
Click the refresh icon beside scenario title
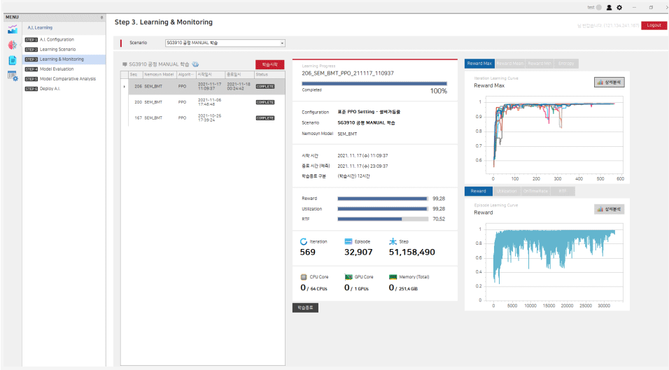tap(196, 64)
